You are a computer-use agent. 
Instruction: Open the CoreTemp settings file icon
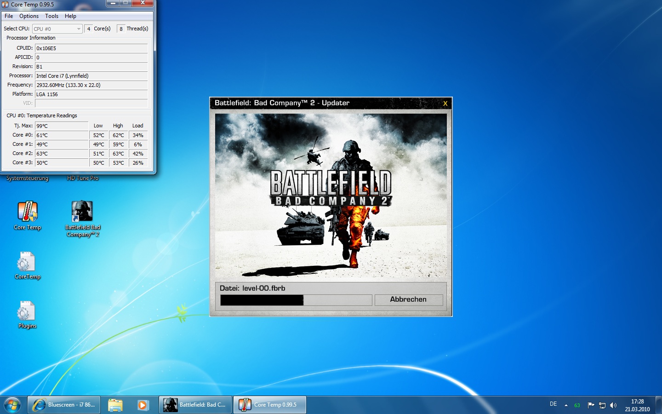[x=27, y=265]
